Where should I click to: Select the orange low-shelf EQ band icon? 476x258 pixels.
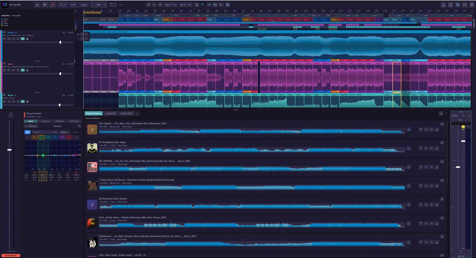coord(35,137)
